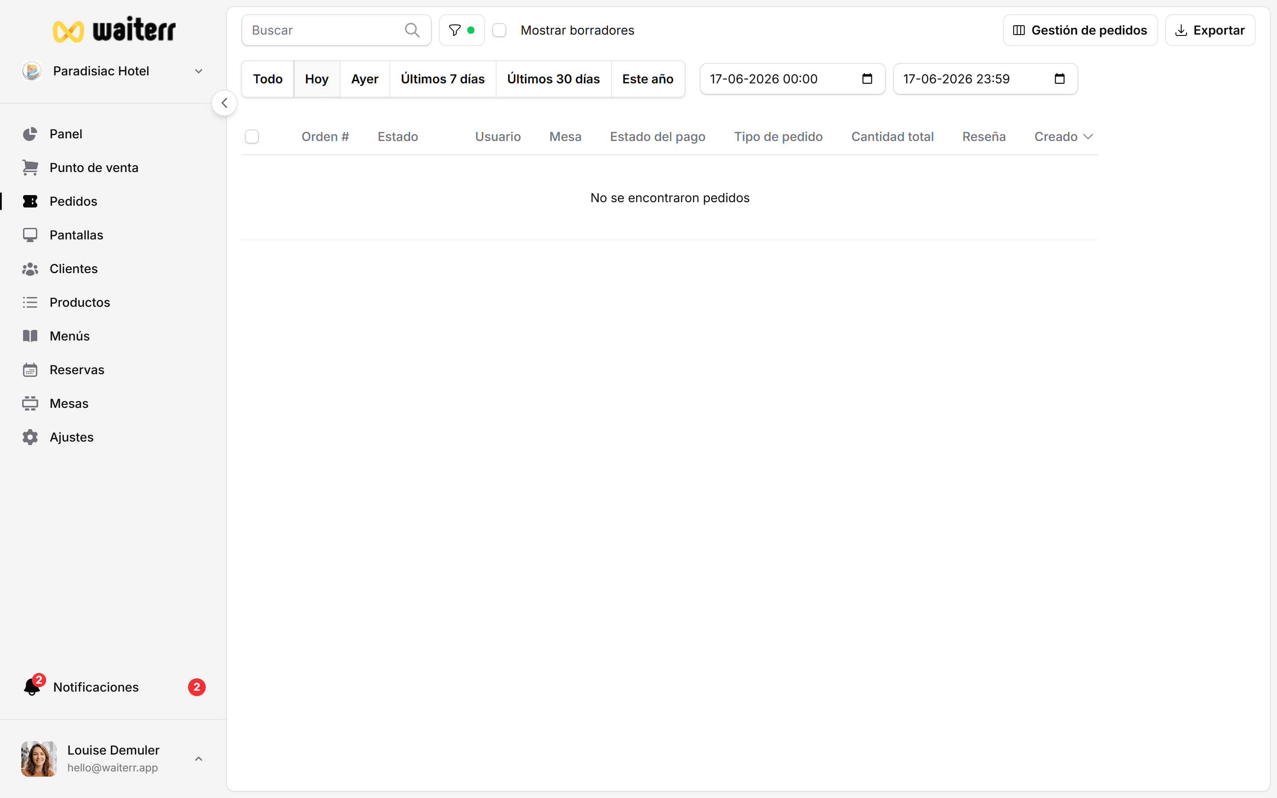This screenshot has height=798, width=1277.
Task: Open start date calendar picker icon
Action: point(867,78)
